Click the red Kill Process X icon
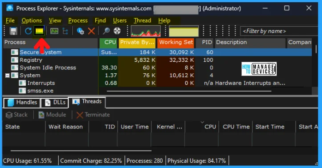 point(91,31)
